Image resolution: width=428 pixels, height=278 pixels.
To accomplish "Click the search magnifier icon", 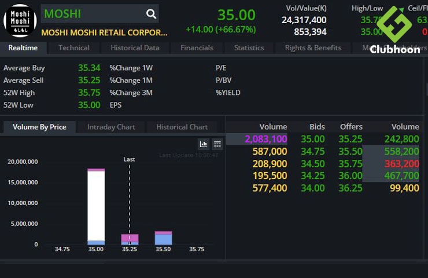I will [x=151, y=14].
